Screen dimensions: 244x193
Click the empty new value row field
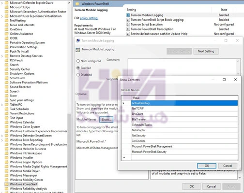coord(184,157)
